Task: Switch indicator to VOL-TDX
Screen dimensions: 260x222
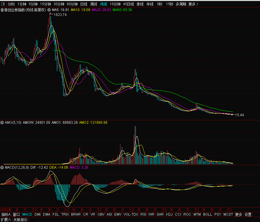Action: click(131, 214)
